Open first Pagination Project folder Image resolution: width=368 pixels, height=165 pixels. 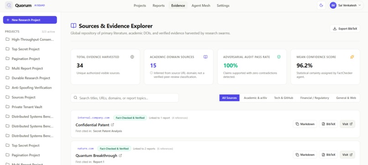click(30, 59)
